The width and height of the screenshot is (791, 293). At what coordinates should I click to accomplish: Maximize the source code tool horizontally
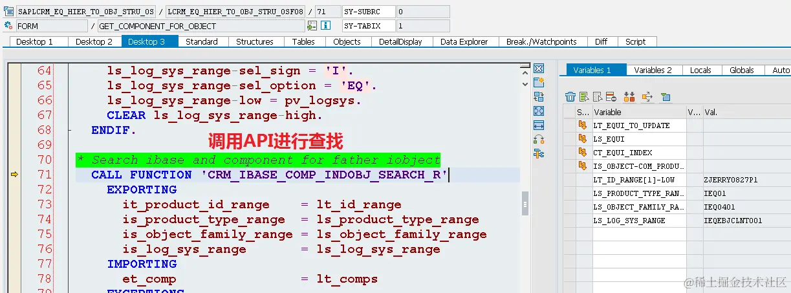click(x=538, y=125)
